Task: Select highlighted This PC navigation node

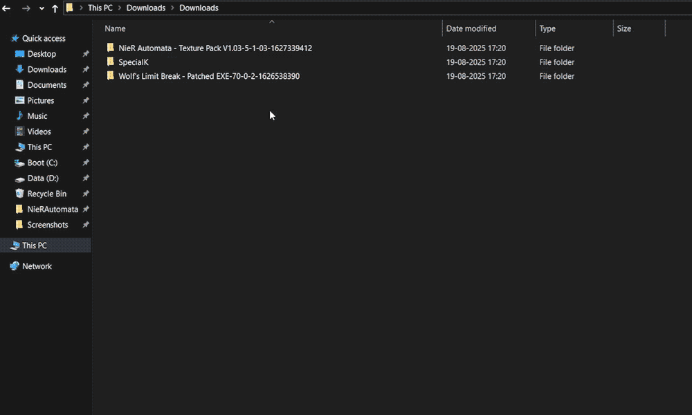Action: point(46,246)
